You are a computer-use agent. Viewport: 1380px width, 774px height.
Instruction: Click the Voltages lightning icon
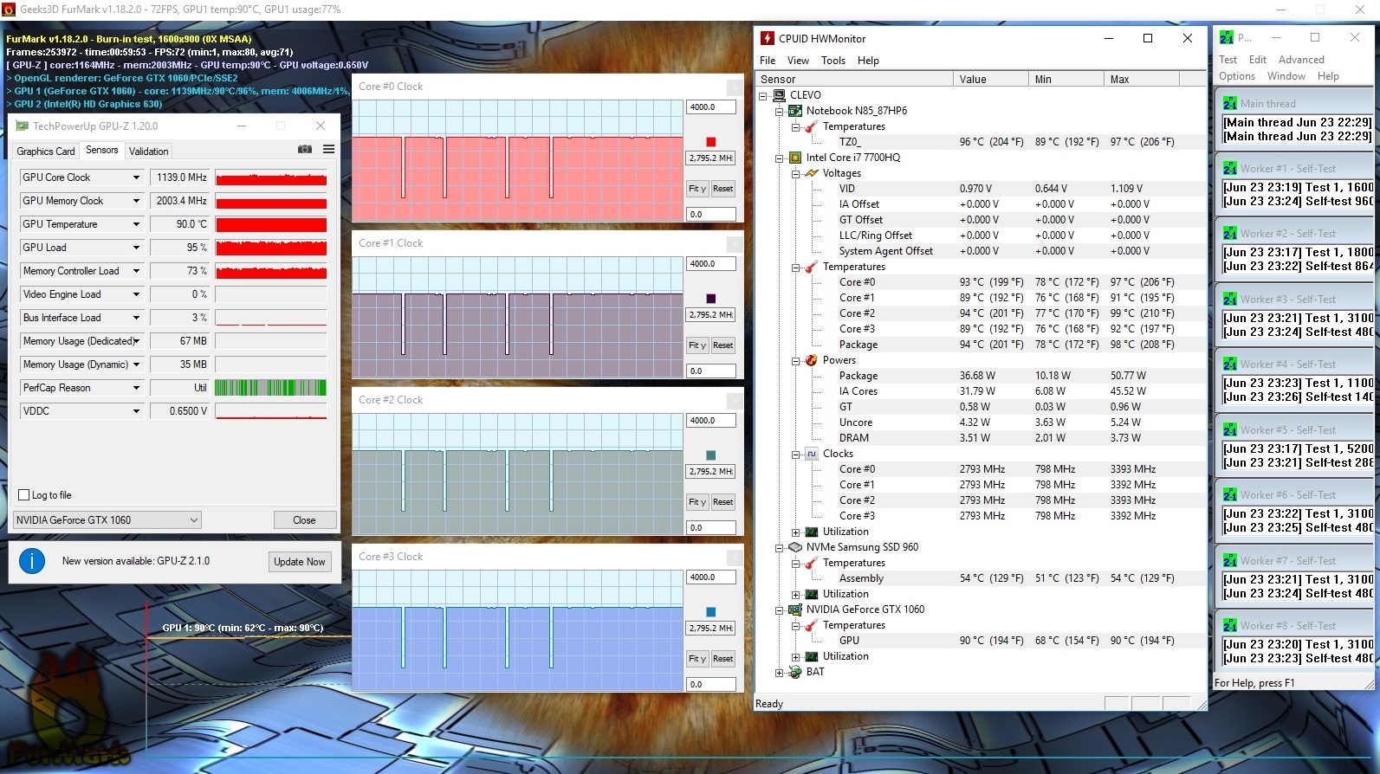812,173
